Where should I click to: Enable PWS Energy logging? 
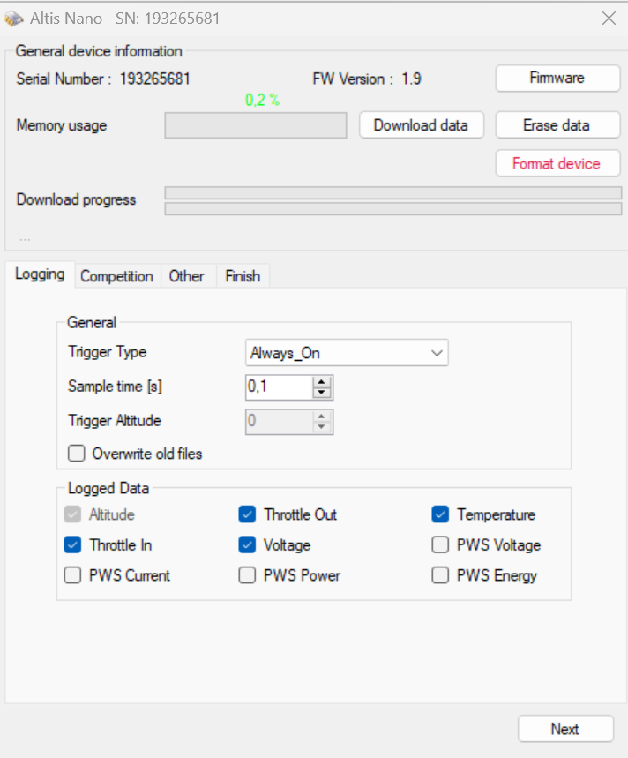pyautogui.click(x=440, y=575)
